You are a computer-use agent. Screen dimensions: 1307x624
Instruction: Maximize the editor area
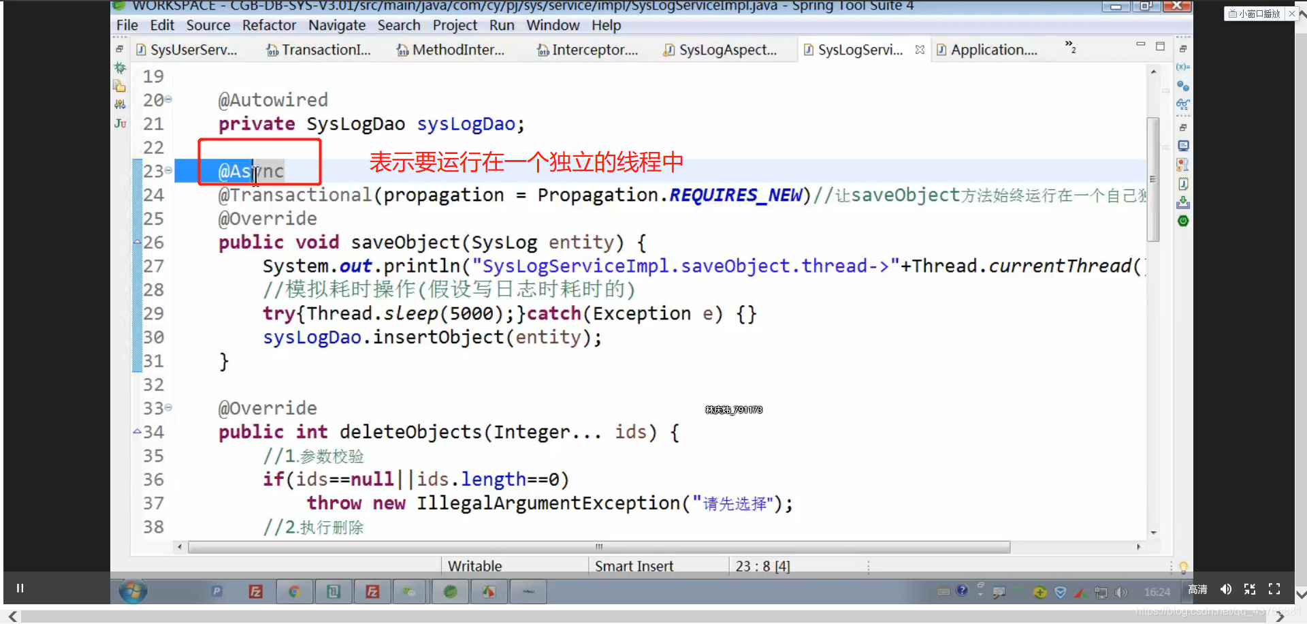tap(1161, 46)
